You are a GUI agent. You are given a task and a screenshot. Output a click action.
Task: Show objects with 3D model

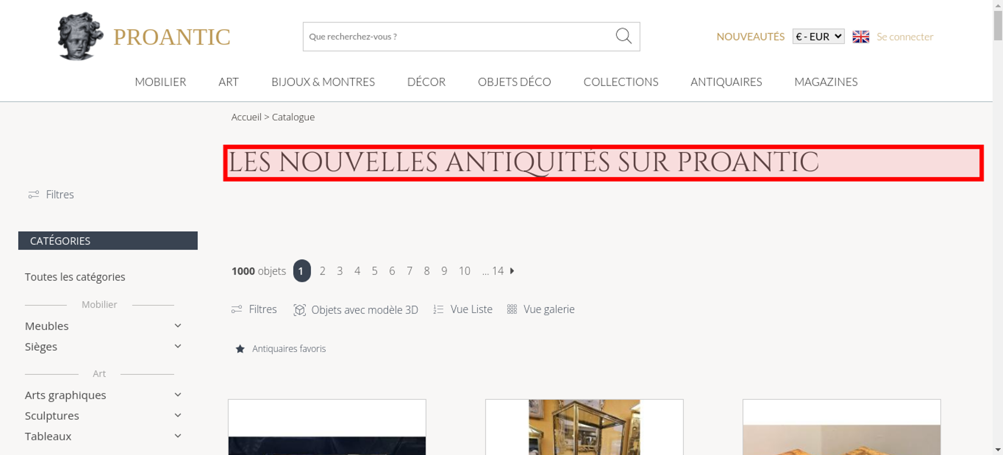click(x=356, y=310)
